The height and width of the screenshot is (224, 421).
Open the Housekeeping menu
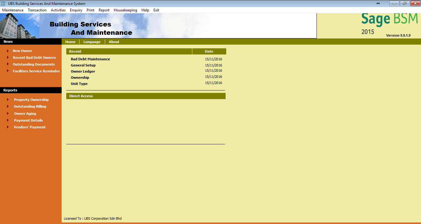pyautogui.click(x=125, y=10)
